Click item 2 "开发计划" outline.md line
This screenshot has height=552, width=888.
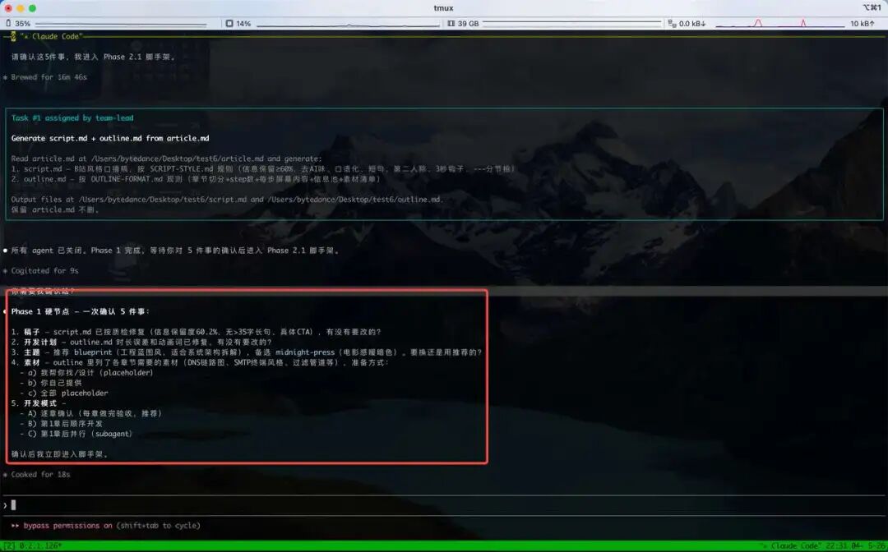coord(141,343)
